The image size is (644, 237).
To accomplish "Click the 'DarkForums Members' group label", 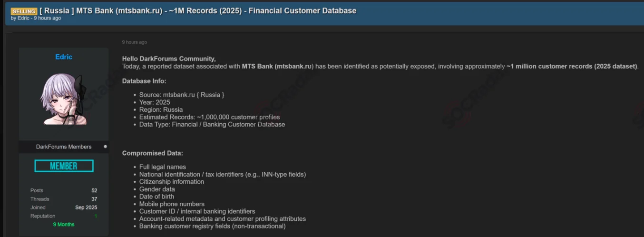I will click(64, 147).
